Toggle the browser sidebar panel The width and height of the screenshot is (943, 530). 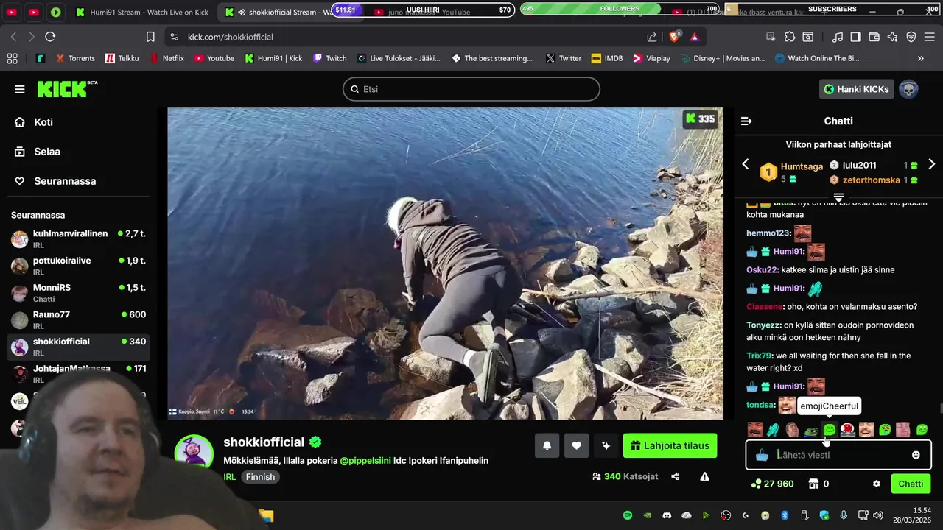pos(855,37)
